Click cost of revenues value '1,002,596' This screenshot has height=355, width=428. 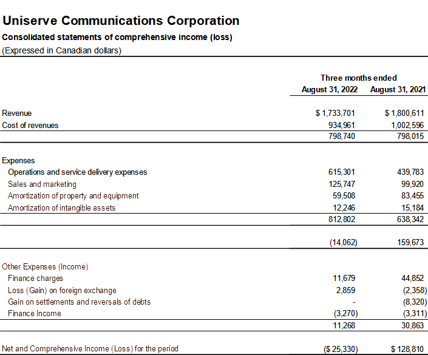tap(407, 125)
